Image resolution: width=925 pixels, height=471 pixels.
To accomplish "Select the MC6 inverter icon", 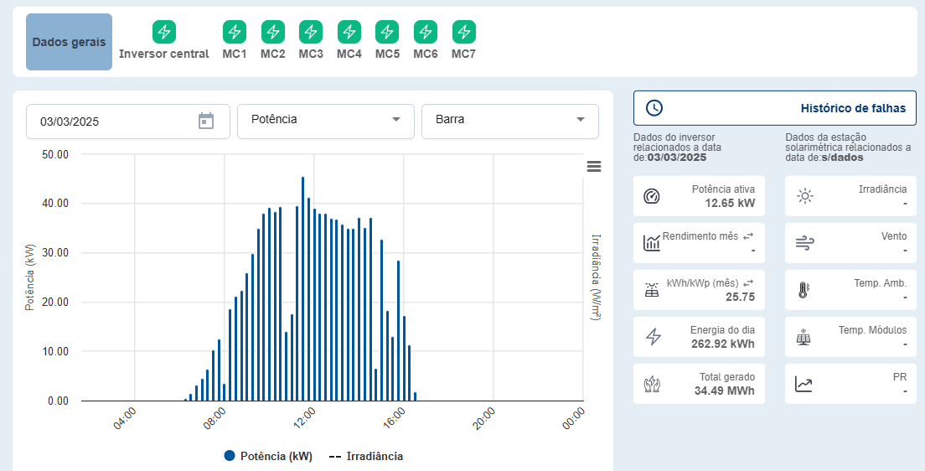I will tap(426, 32).
